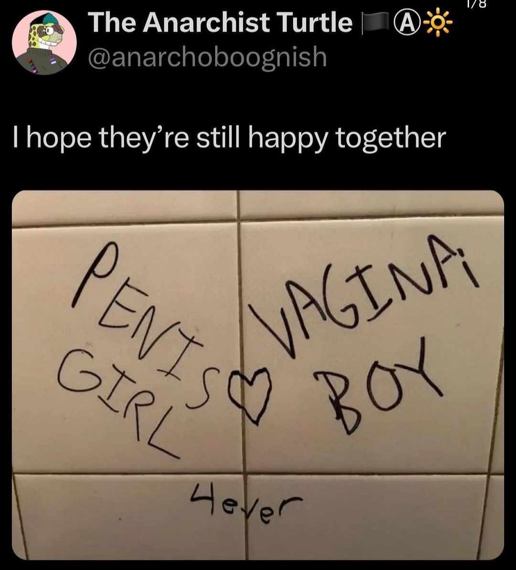This screenshot has width=516, height=570.
Task: Select the tweet text about happy together
Action: 229,138
